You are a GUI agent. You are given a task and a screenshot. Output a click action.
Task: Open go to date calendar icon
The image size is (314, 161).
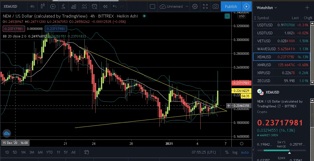(x=86, y=152)
